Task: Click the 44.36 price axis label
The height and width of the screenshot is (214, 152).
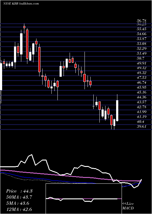Action: pyautogui.click(x=141, y=97)
